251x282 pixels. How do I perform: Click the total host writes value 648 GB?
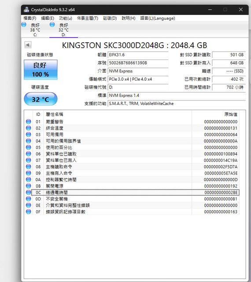click(229, 63)
